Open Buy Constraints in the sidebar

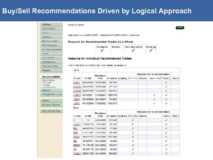(x=51, y=41)
